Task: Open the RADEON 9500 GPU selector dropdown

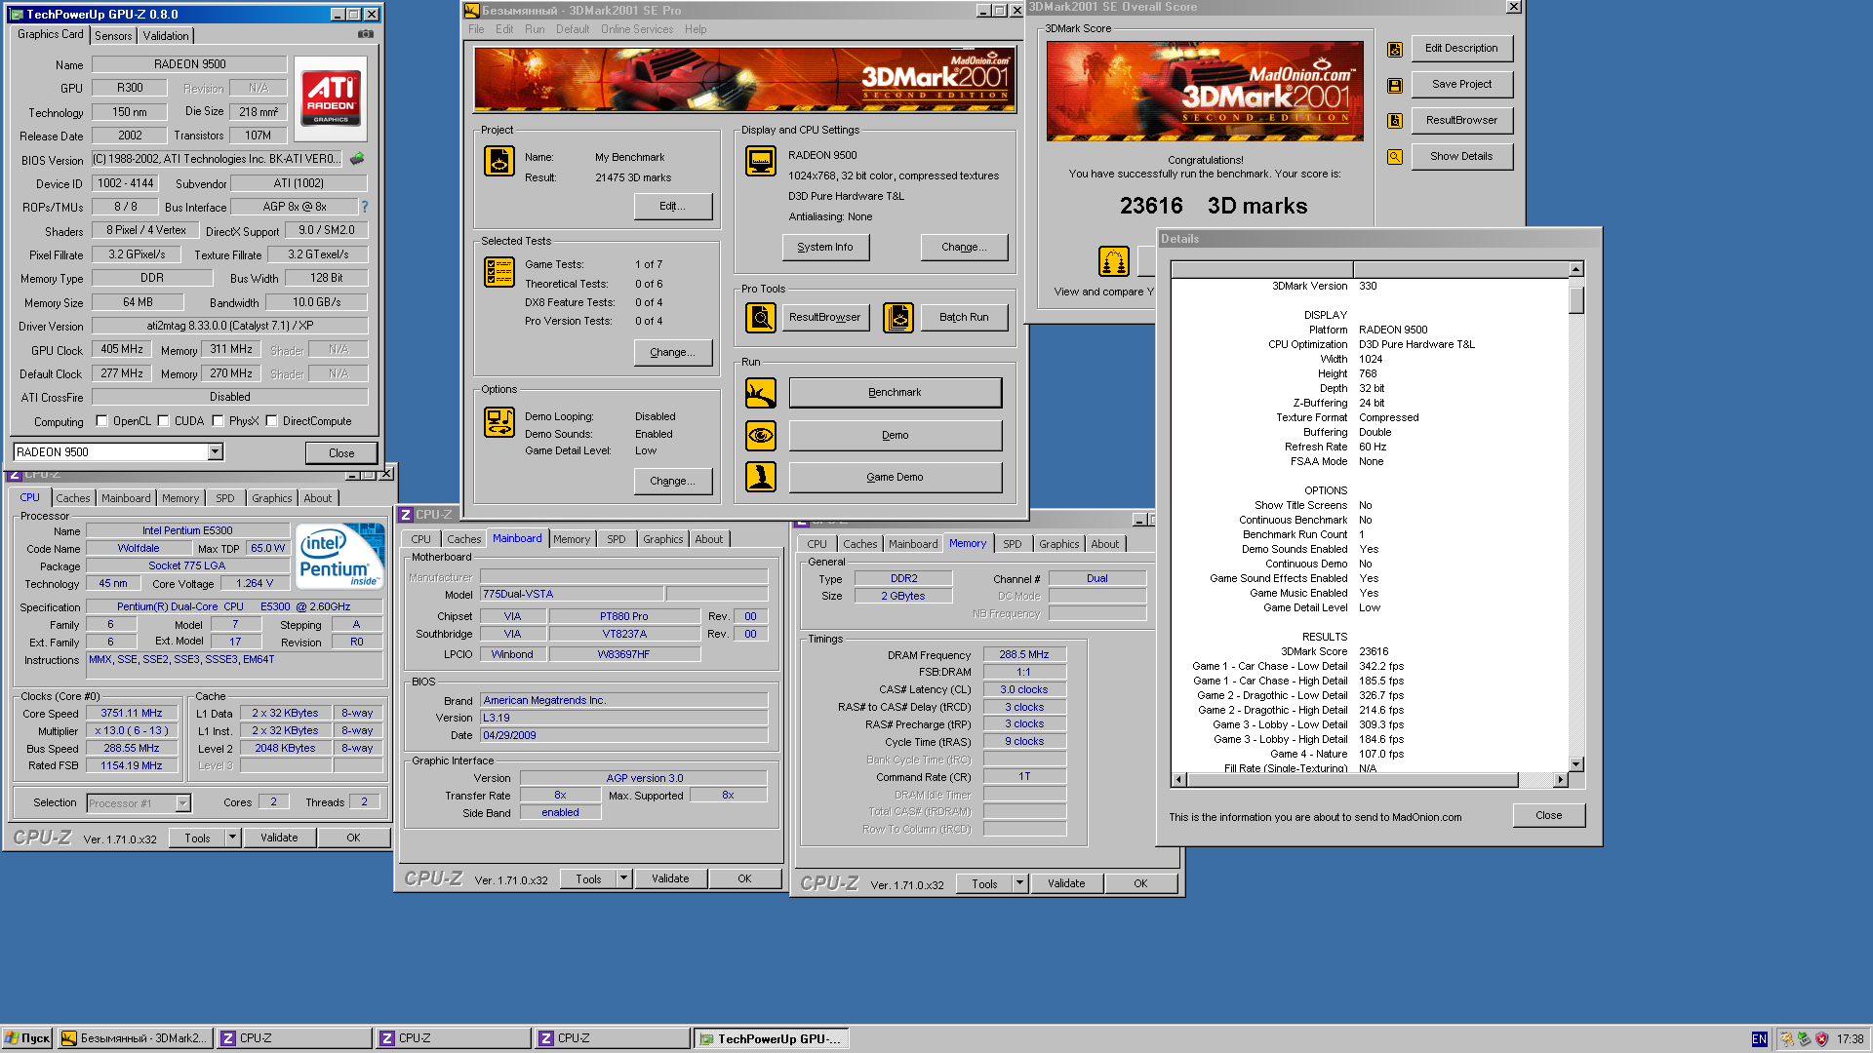Action: 216,451
